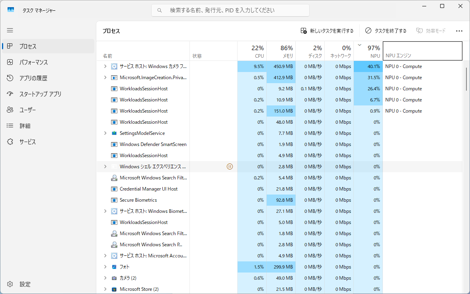470x294 pixels.
Task: Click the Details list icon in sidebar
Action: (10, 126)
